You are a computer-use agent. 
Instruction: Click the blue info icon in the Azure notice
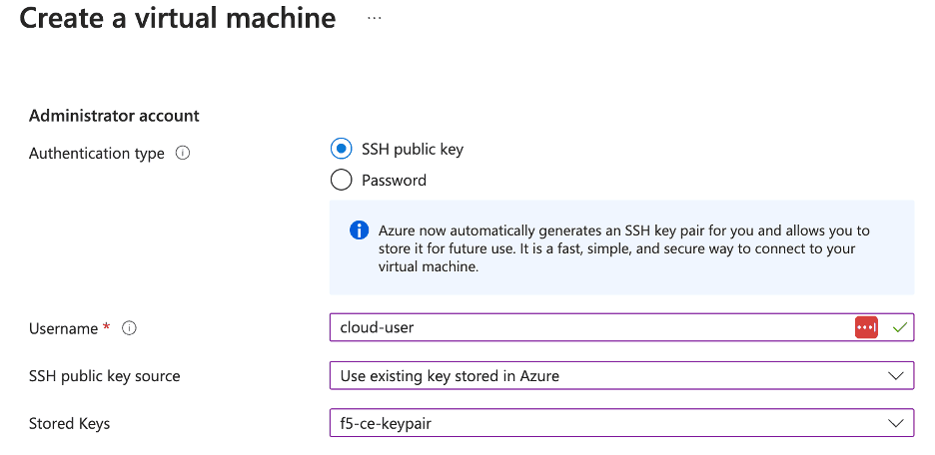(x=359, y=230)
